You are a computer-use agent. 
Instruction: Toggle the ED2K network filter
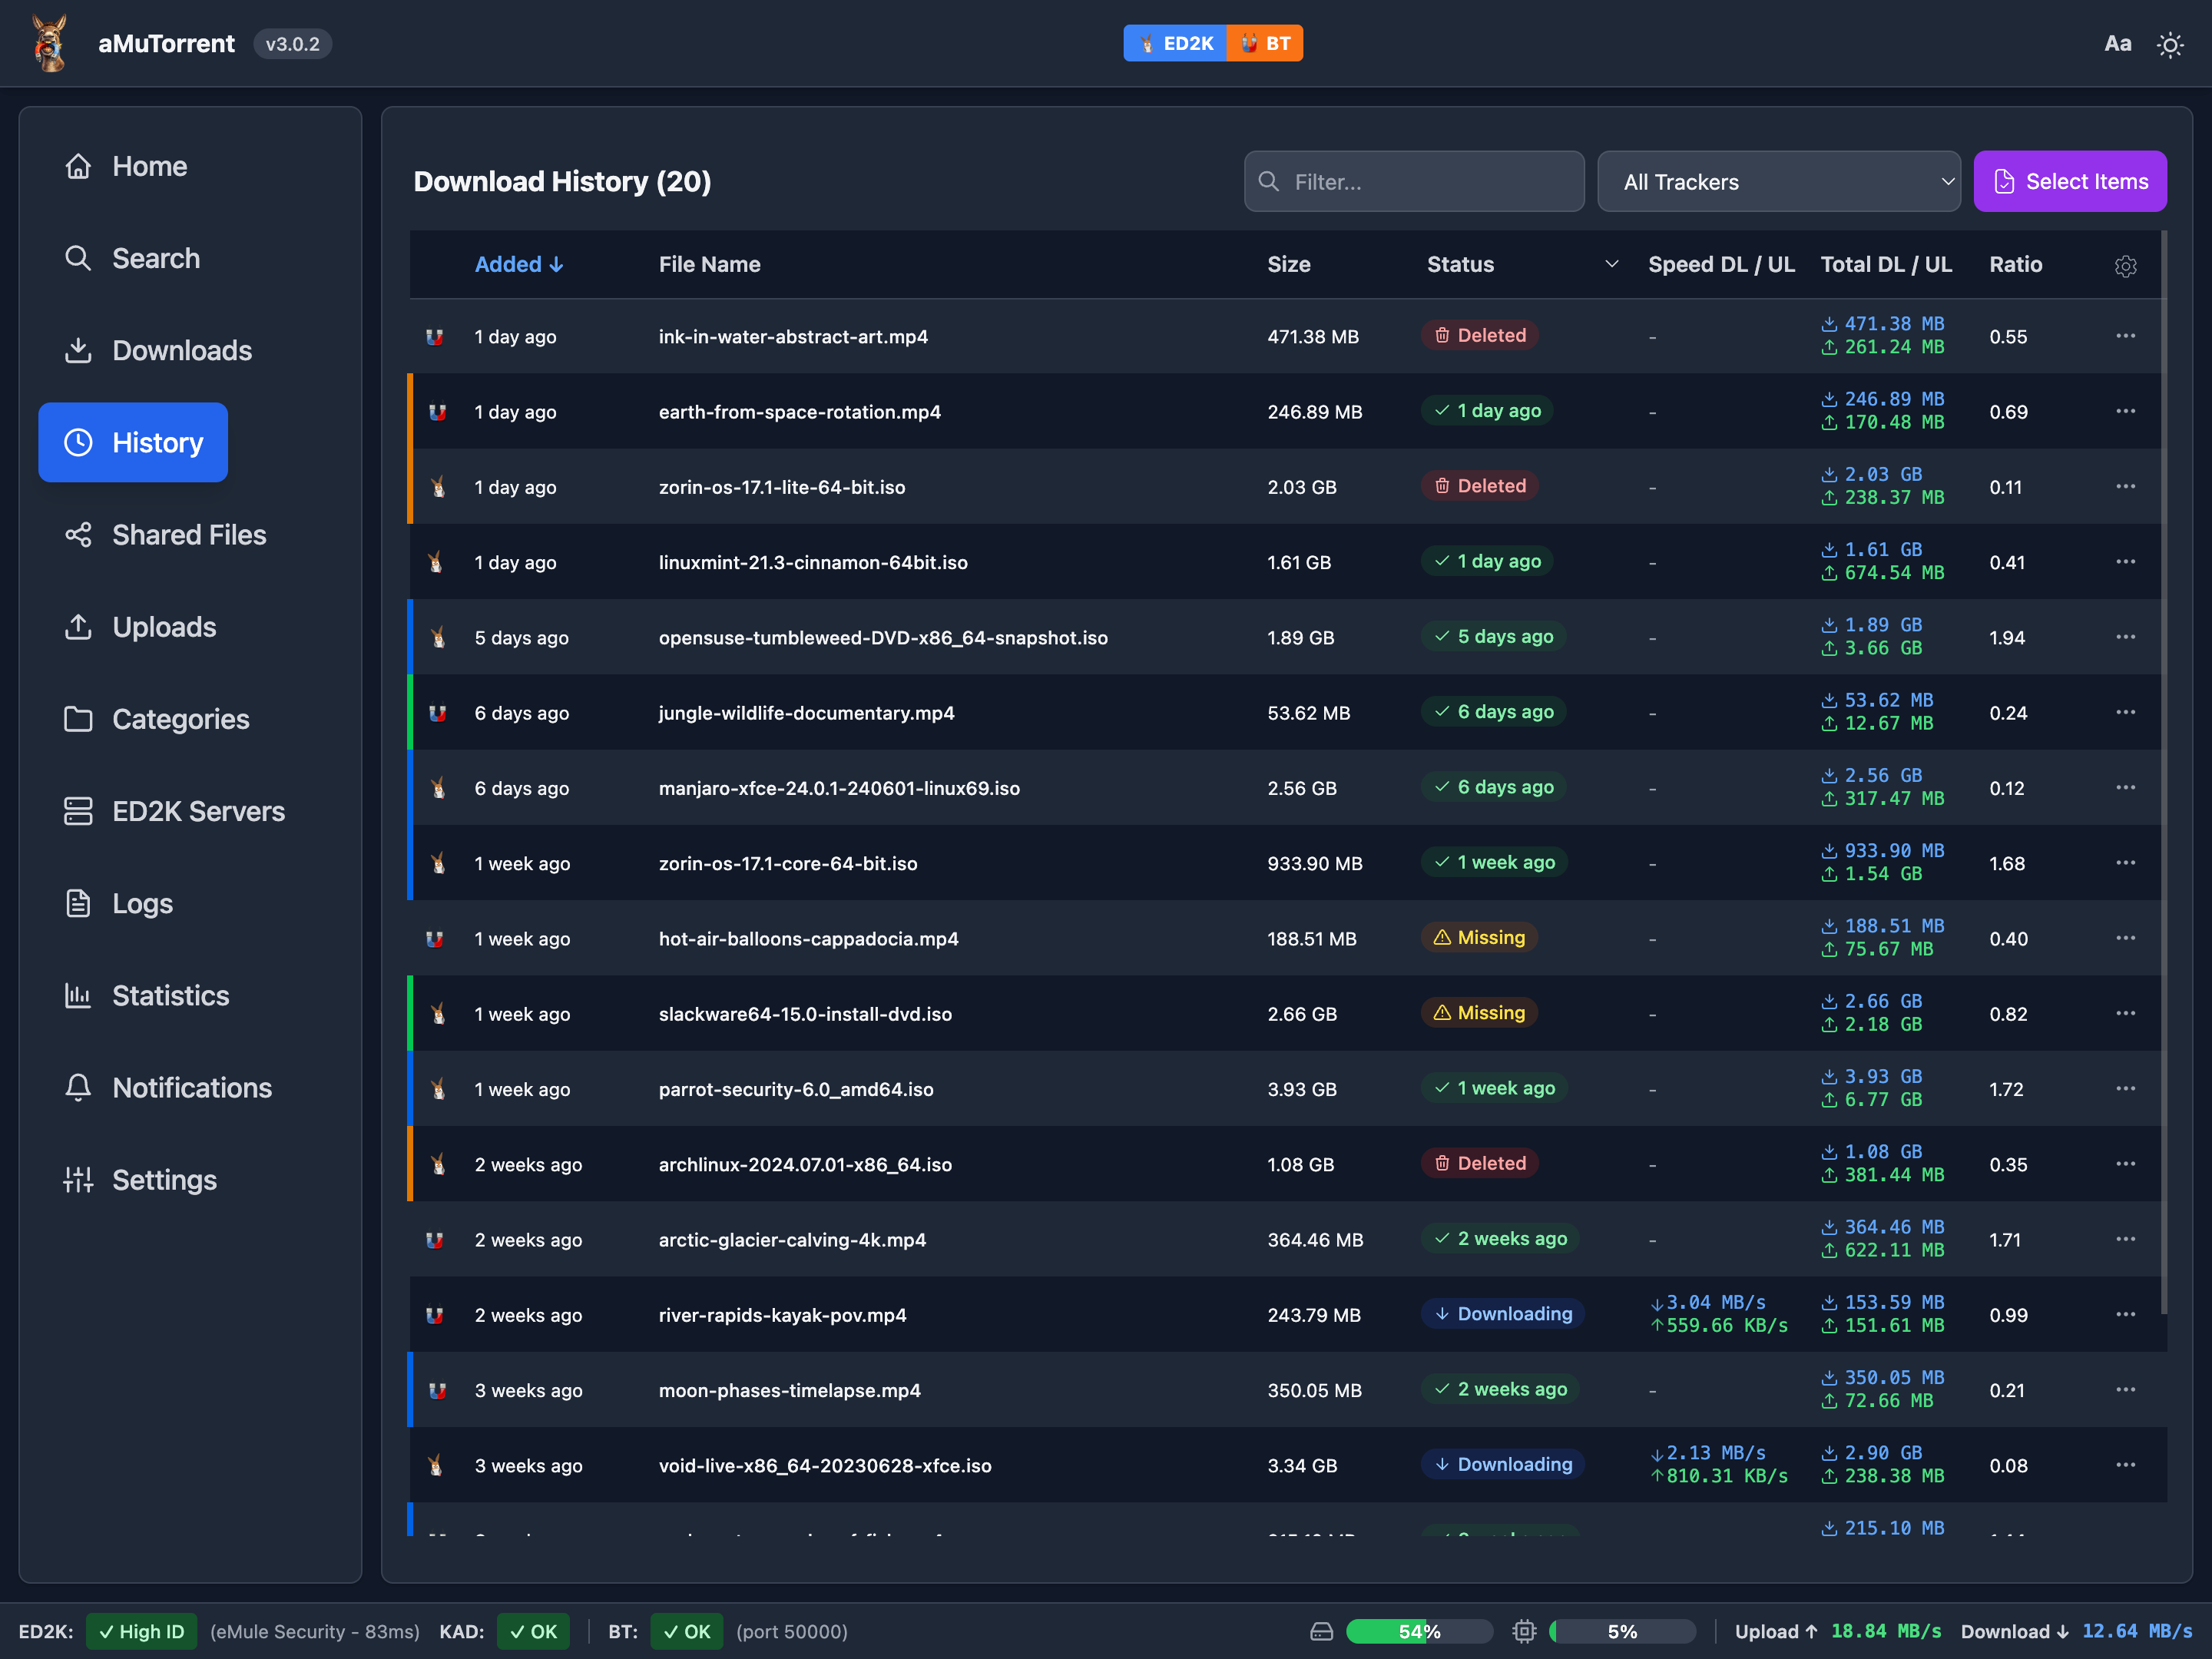pos(1175,44)
